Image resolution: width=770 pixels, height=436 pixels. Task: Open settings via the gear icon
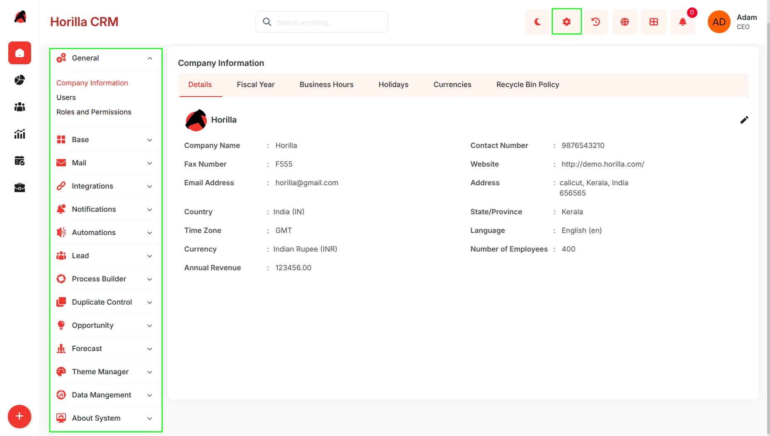(567, 22)
